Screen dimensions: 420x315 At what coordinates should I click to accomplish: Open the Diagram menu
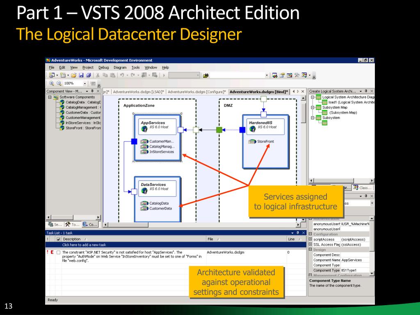point(120,68)
